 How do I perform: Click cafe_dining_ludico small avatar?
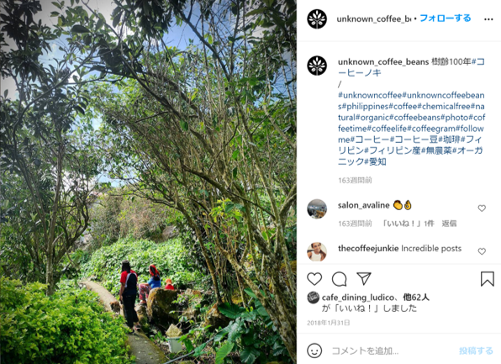coord(313,298)
